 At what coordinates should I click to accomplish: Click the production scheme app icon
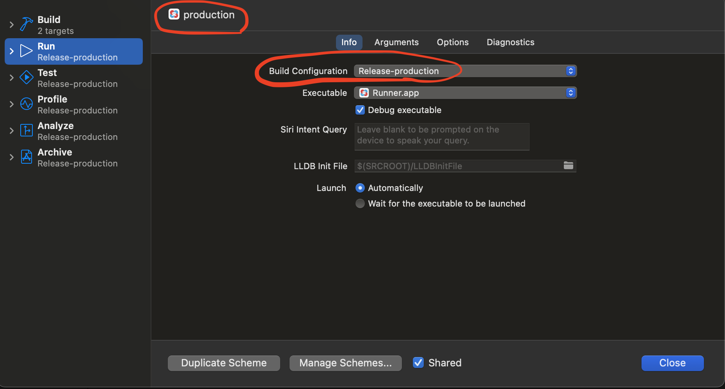174,14
